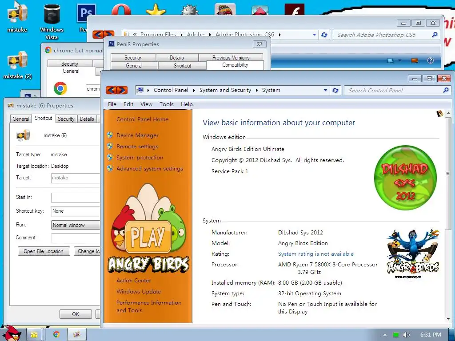This screenshot has height=341, width=455.
Task: Expand the System and Security breadcrumb arrow
Action: (256, 90)
